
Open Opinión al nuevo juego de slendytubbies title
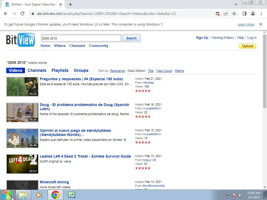click(75, 133)
